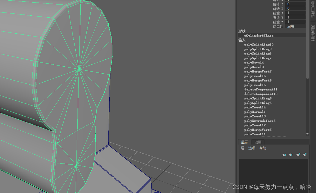316x193 pixels.
Task: Open the 帮助 menu in layer editor
Action: coord(263,148)
